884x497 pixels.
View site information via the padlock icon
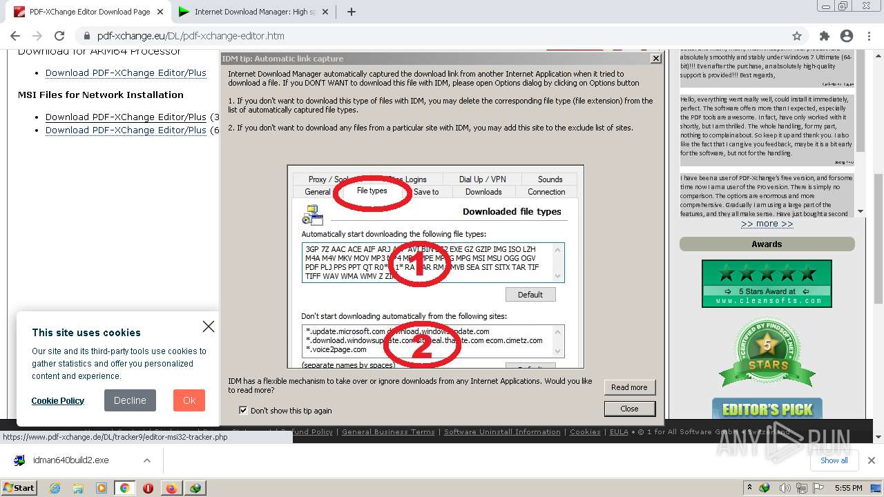pos(86,36)
